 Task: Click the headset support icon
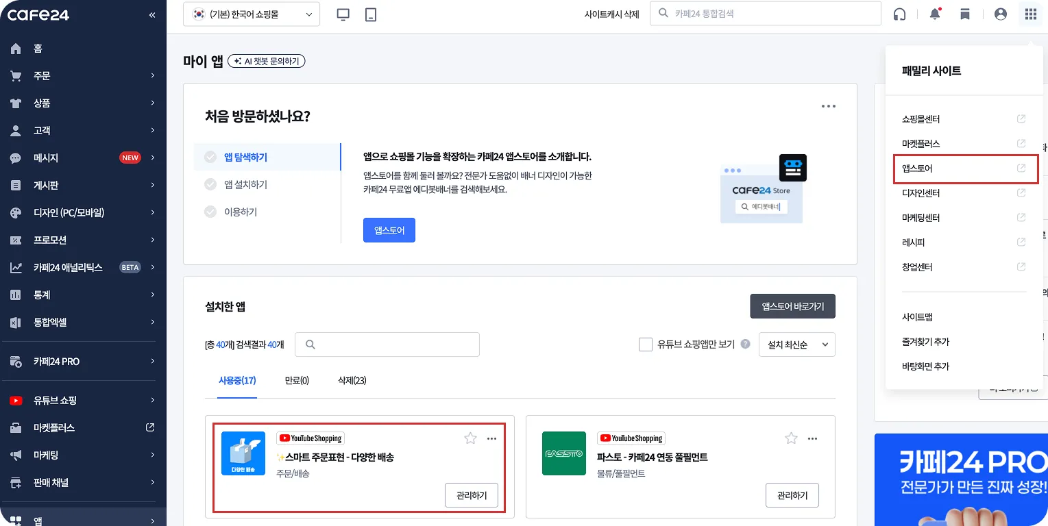900,14
